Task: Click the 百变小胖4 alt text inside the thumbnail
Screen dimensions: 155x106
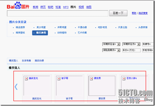Action: 132,78
